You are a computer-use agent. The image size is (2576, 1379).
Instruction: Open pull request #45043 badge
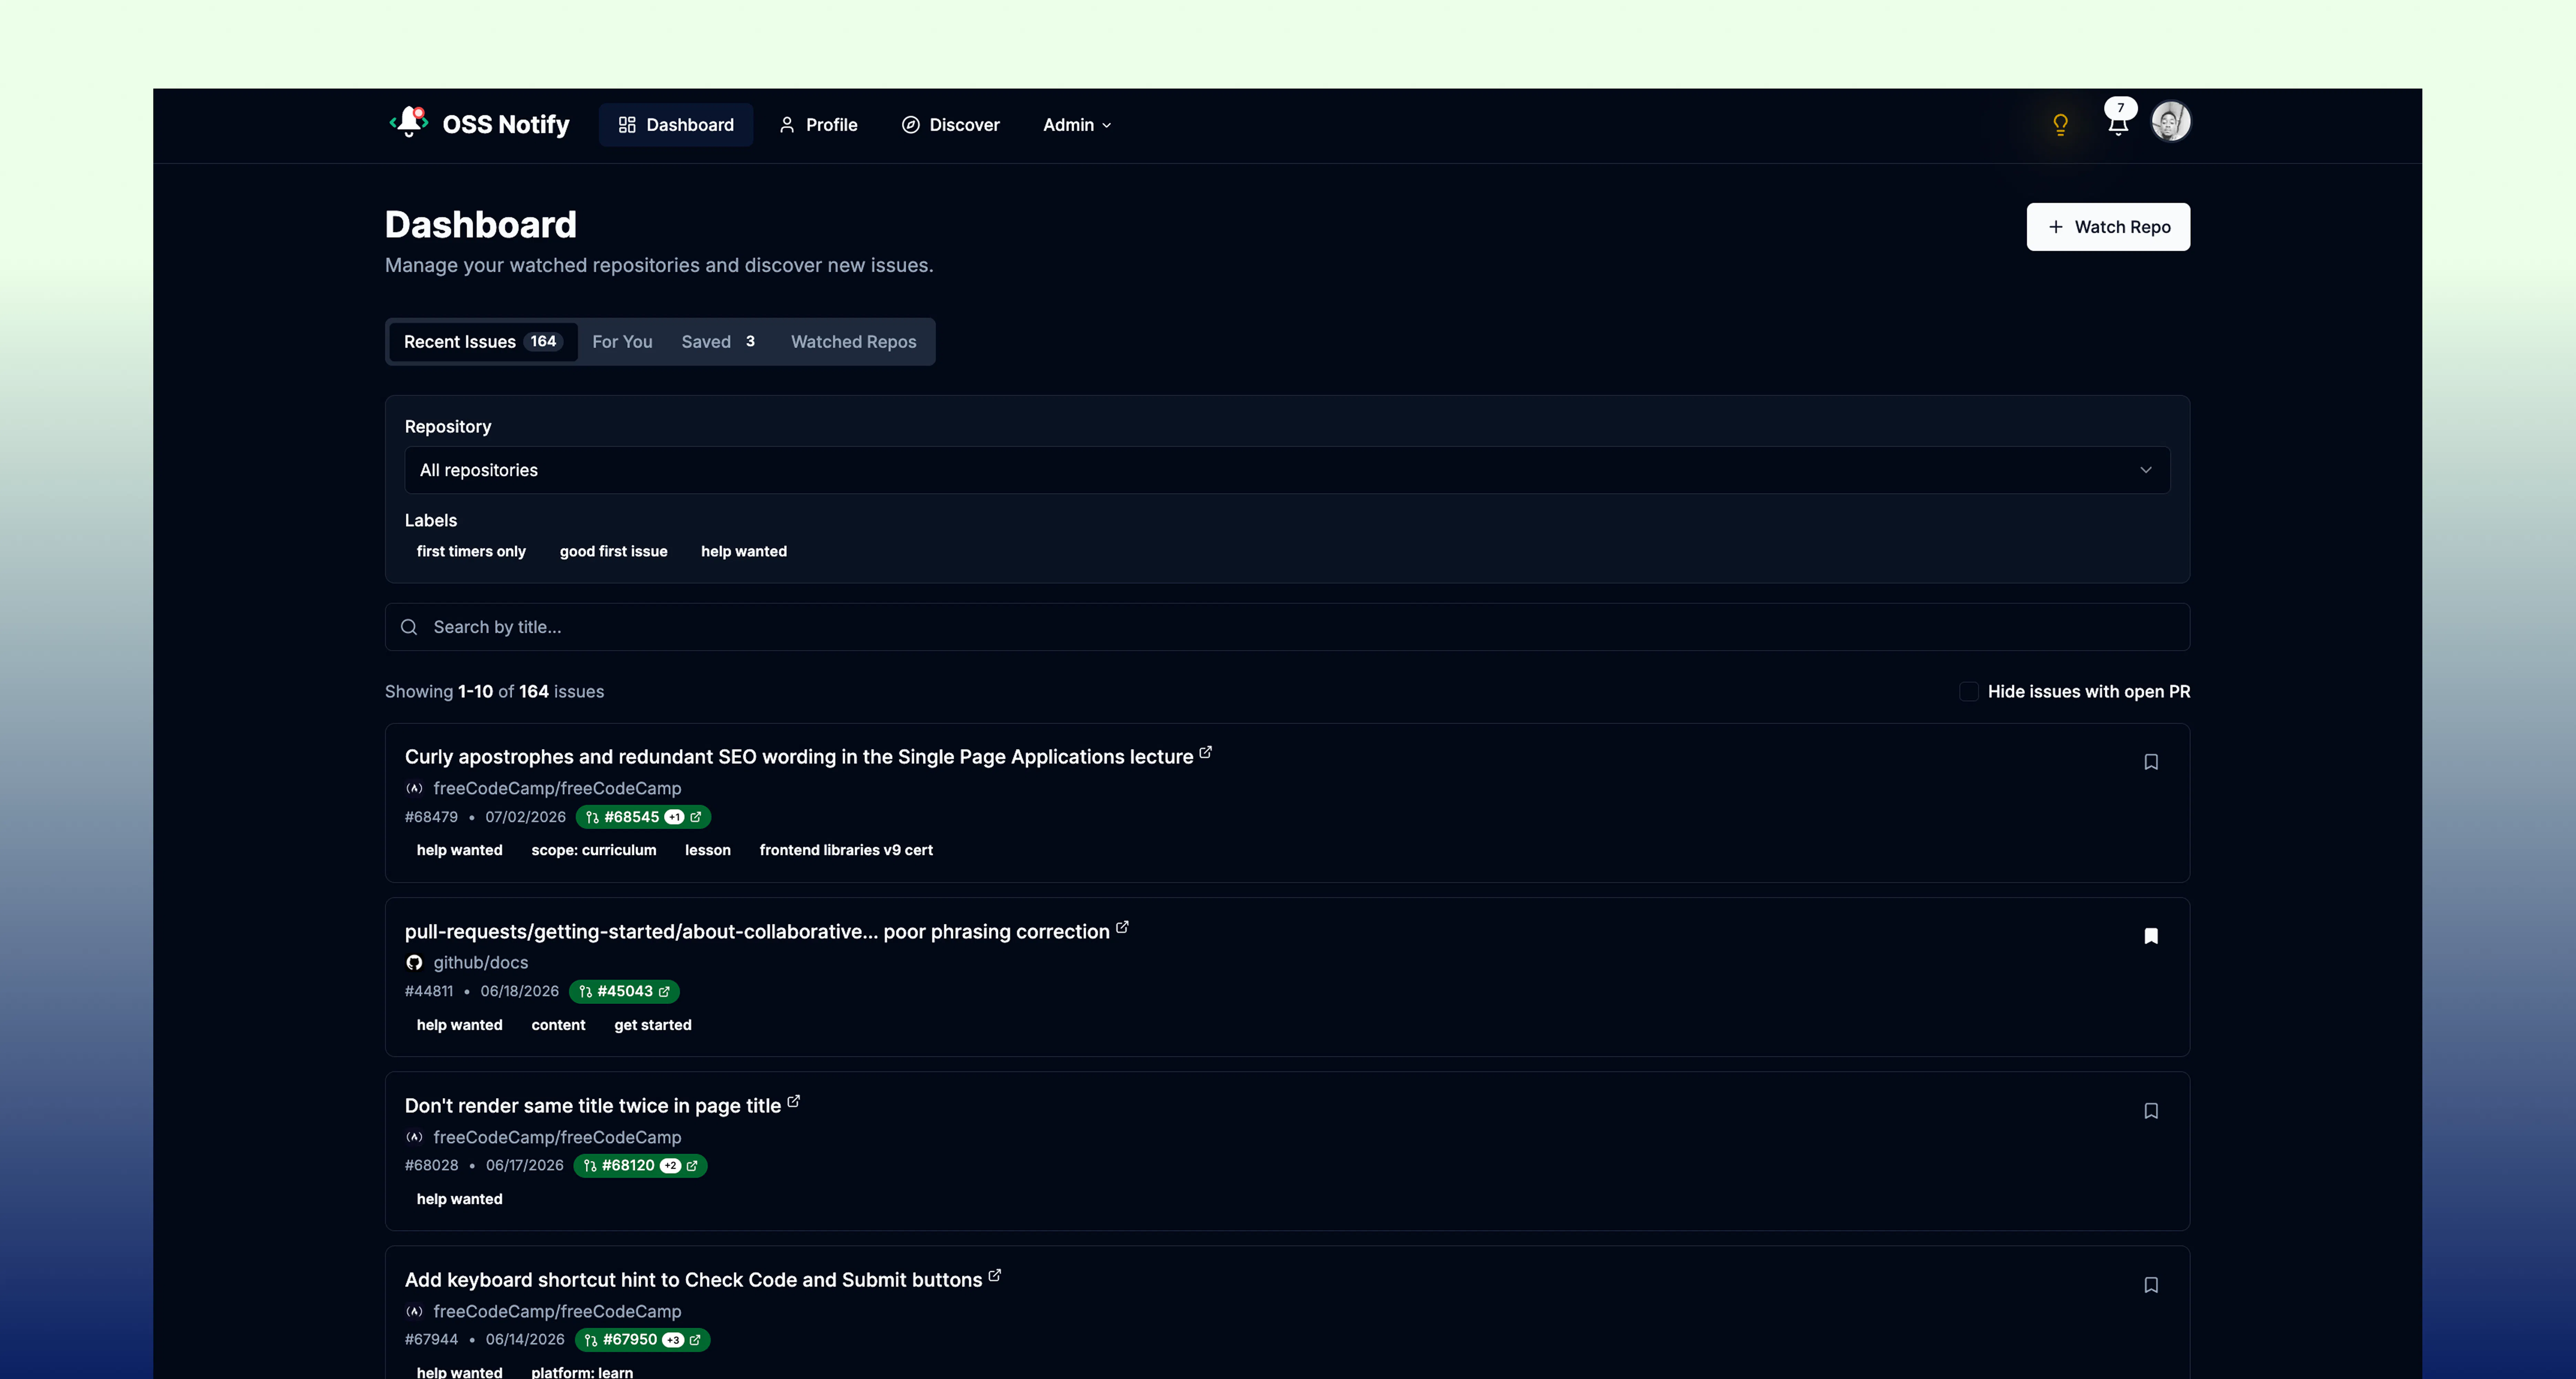coord(624,992)
